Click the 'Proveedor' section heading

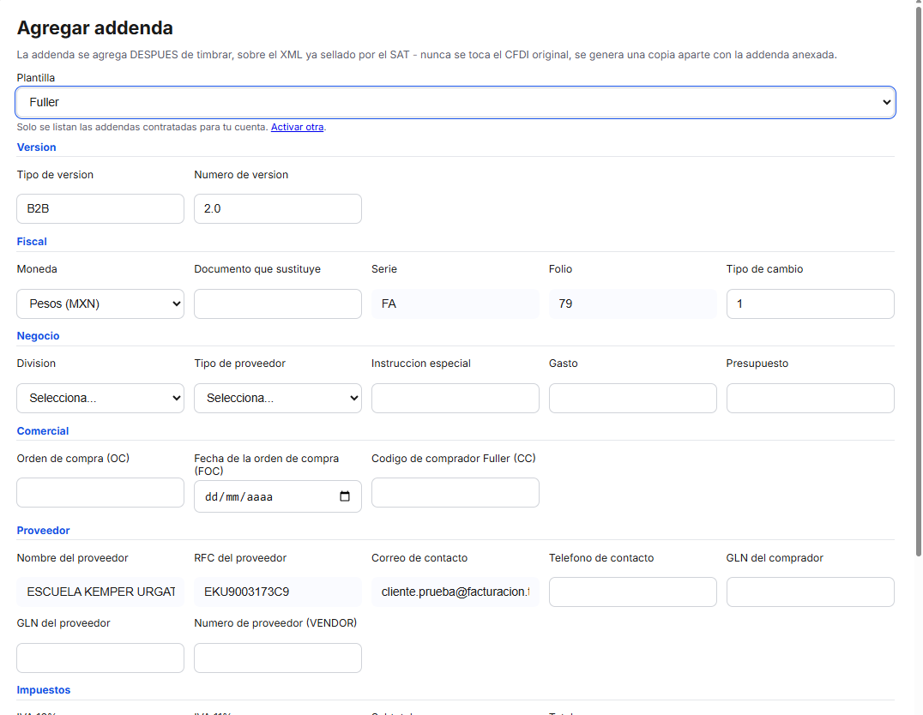pos(43,531)
